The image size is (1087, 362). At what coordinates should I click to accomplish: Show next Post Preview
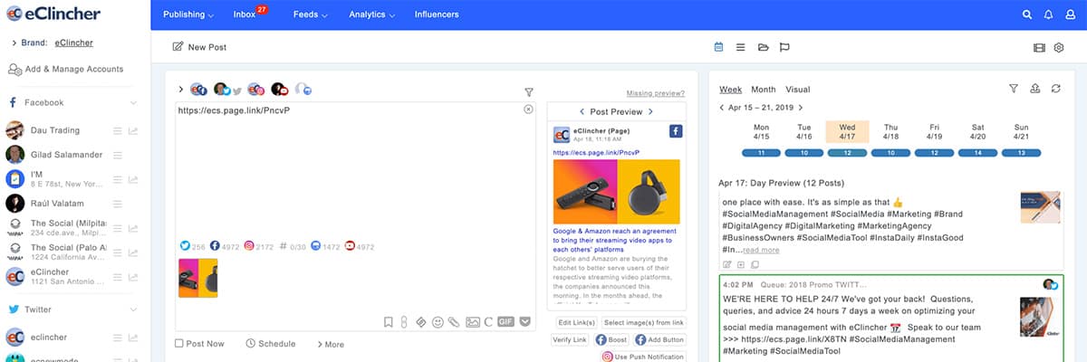coord(650,112)
